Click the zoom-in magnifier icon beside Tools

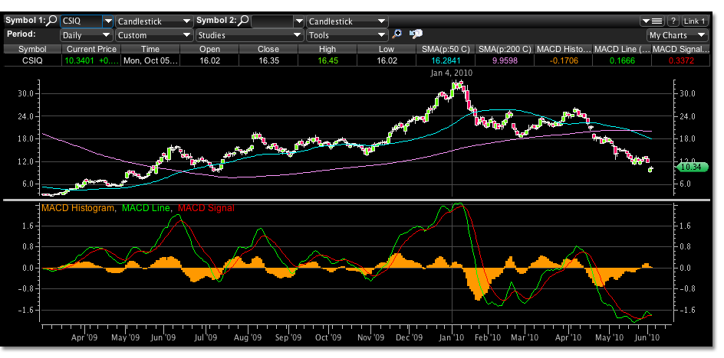397,34
